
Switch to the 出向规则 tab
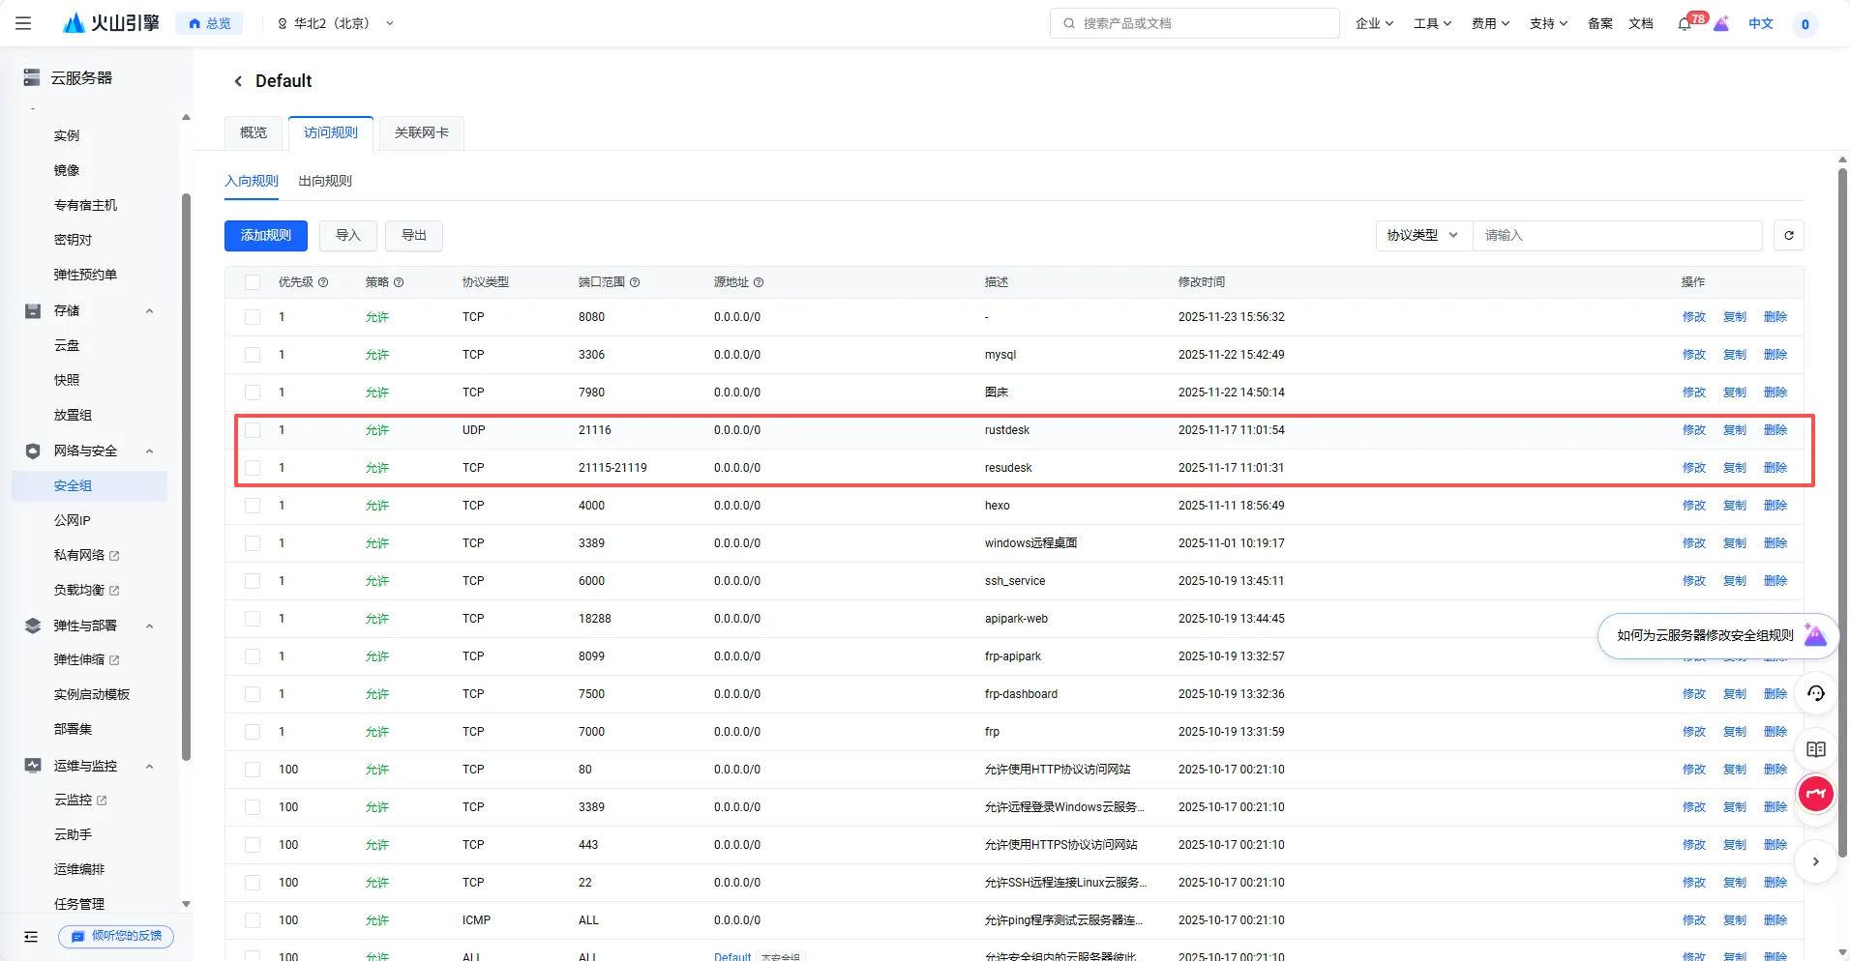325,181
